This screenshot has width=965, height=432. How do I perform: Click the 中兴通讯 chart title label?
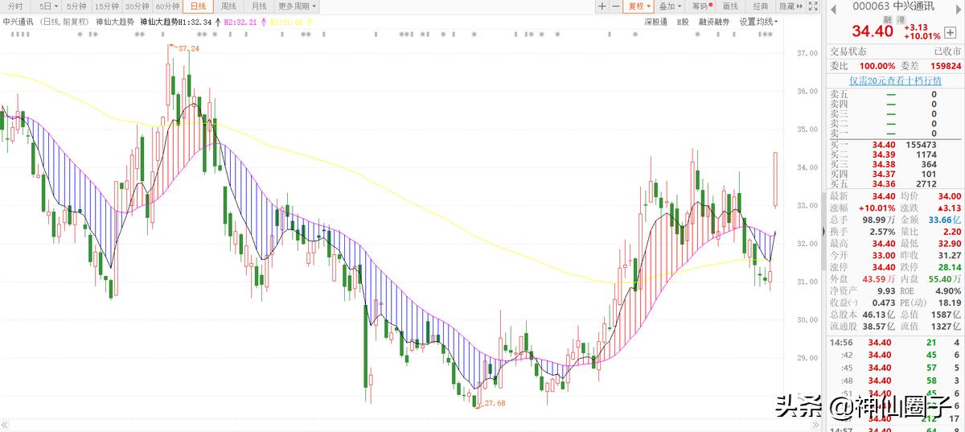tap(18, 23)
